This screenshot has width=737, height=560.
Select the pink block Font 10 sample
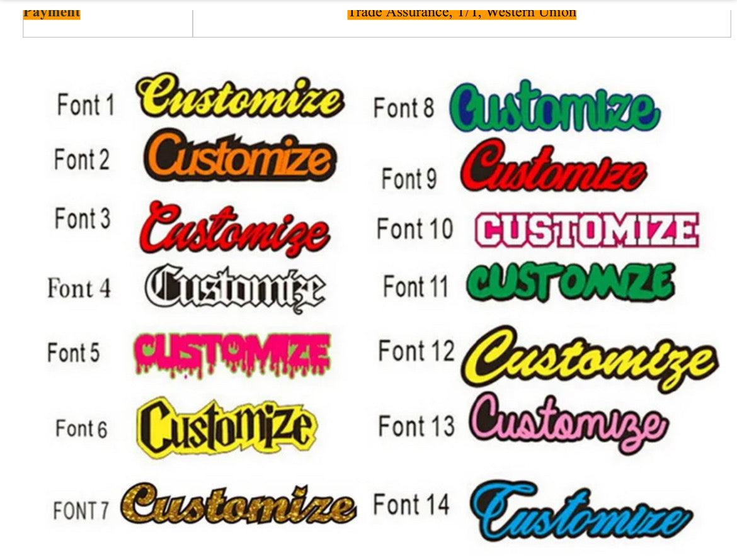coord(586,230)
